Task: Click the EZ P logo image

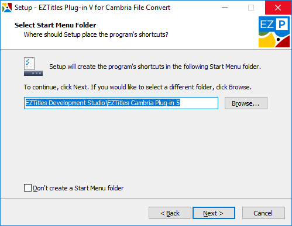Action: click(274, 32)
